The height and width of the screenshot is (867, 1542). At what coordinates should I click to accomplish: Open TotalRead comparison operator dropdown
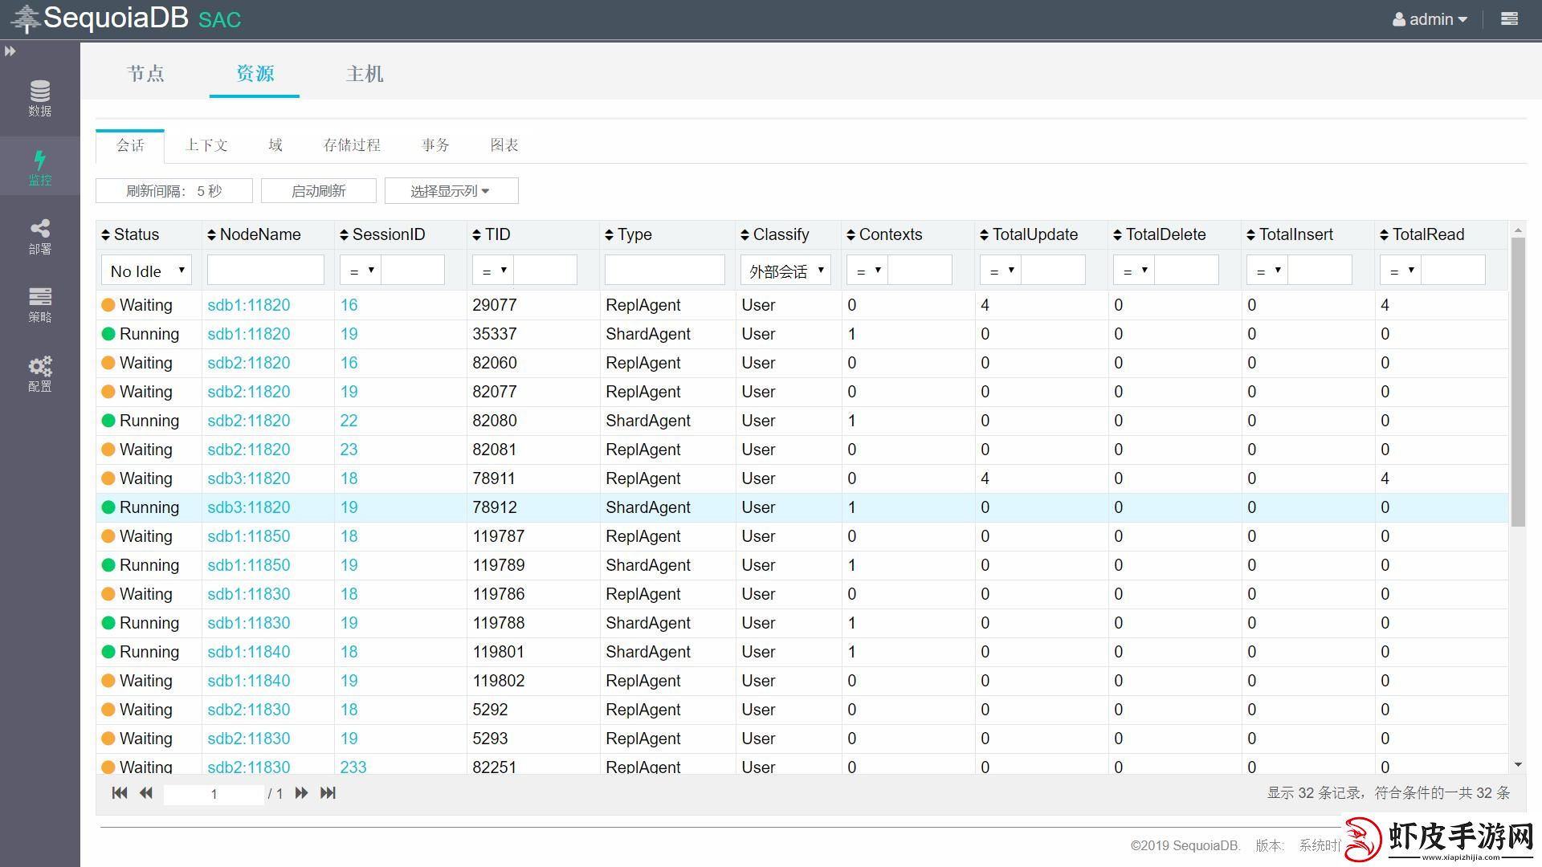coord(1400,271)
